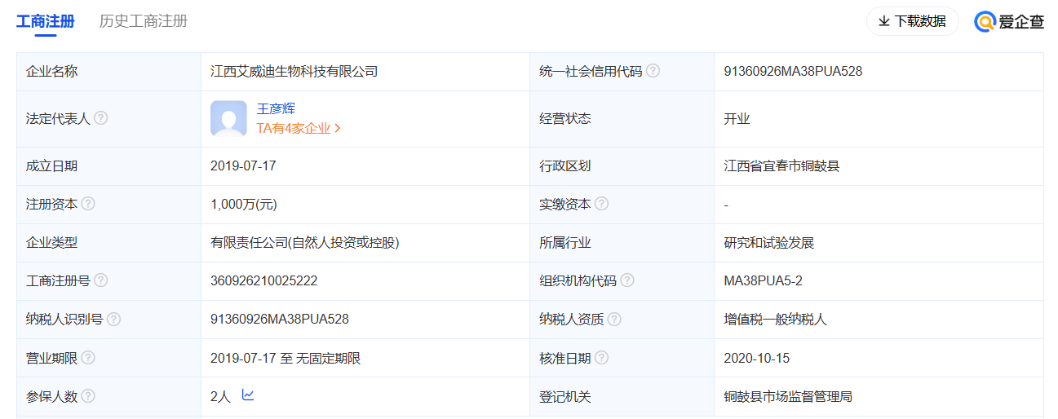Click help icon next to 实缴资本
The width and height of the screenshot is (1058, 419).
(x=601, y=204)
